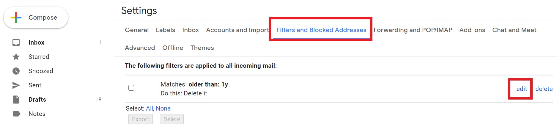The image size is (557, 126).
Task: Switch to the General settings tab
Action: pos(137,30)
